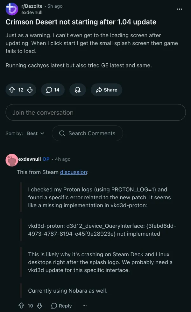Upvote the Crimson Desert post
The width and height of the screenshot is (191, 312).
(12, 90)
